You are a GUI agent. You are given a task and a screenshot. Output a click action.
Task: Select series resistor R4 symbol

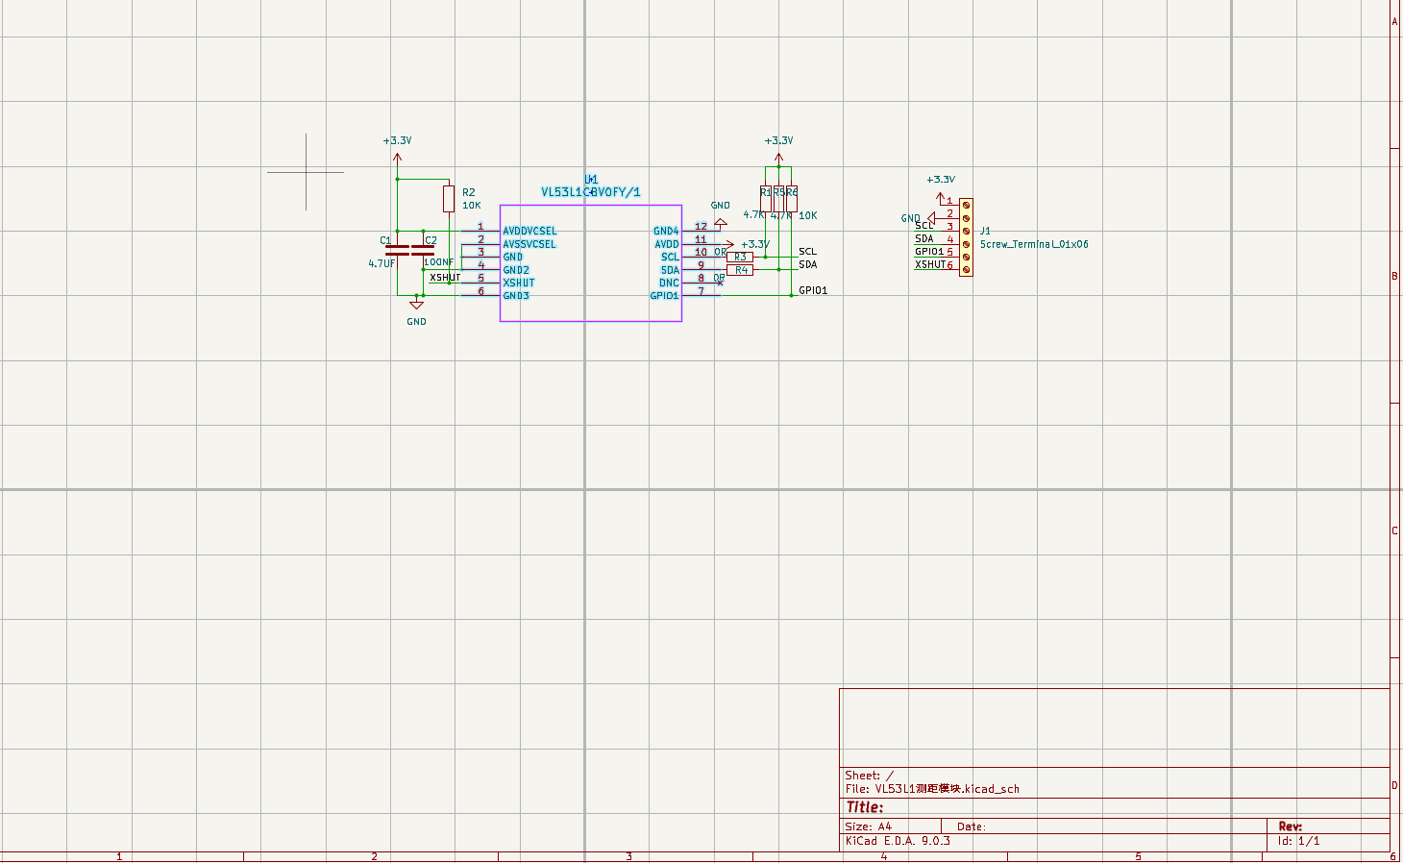(x=740, y=270)
